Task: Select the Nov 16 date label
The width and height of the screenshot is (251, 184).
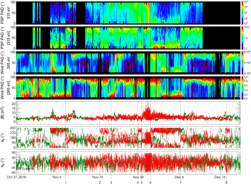Action: [98, 177]
